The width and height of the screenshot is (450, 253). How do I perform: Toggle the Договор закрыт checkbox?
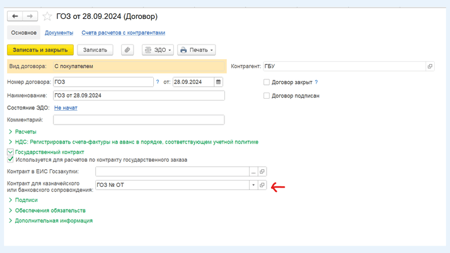tap(267, 82)
